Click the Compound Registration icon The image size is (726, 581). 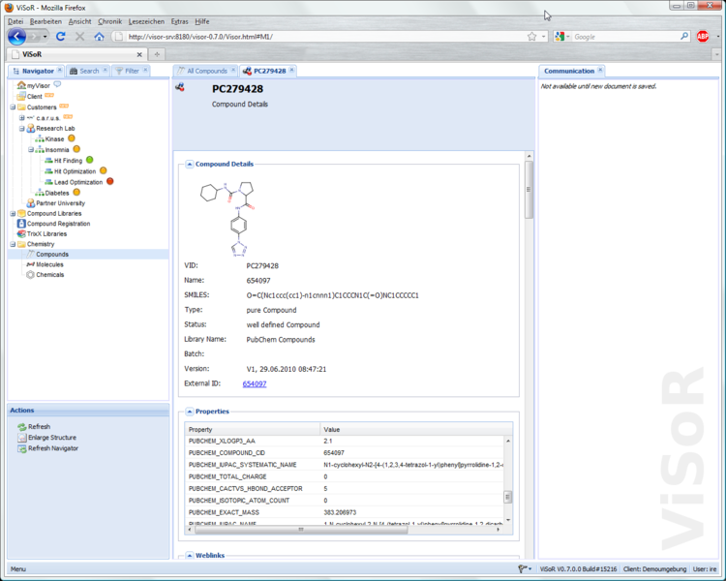[21, 224]
